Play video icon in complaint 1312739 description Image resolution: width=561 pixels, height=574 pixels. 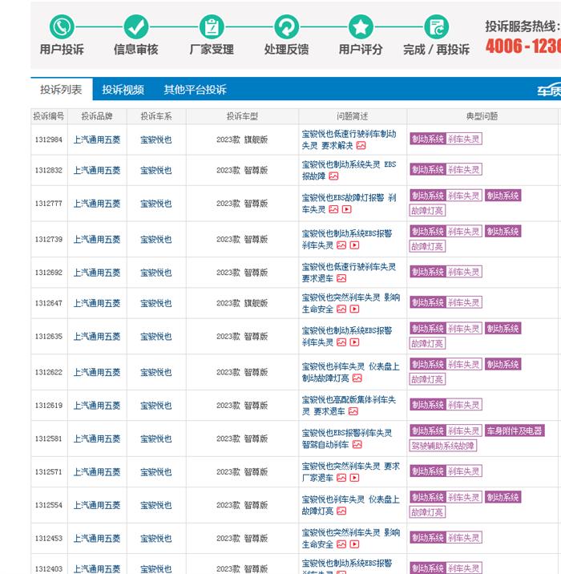tap(354, 245)
